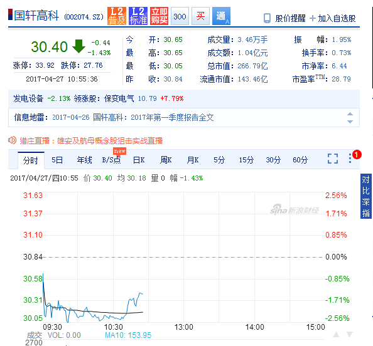Click the red 买 buy badge
The height and width of the screenshot is (346, 373).
point(200,16)
